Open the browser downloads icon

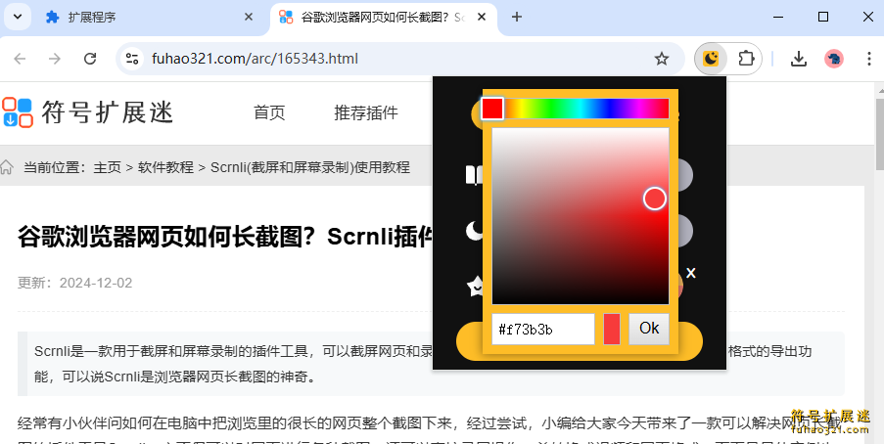click(798, 59)
